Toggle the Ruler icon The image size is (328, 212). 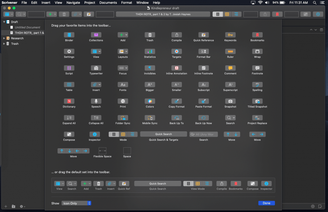point(230,52)
